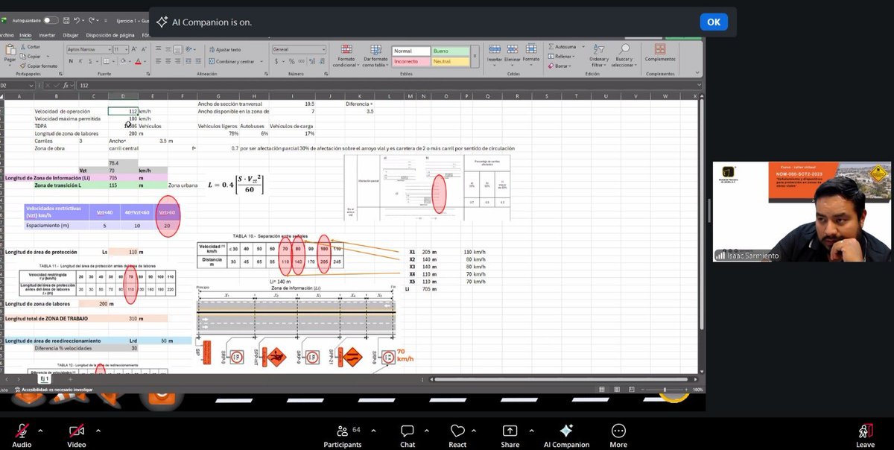Apply the Incorrecto cell style
Screen dimensions: 894x450
tap(410, 61)
